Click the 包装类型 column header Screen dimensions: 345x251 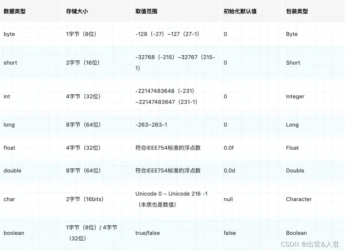click(297, 11)
